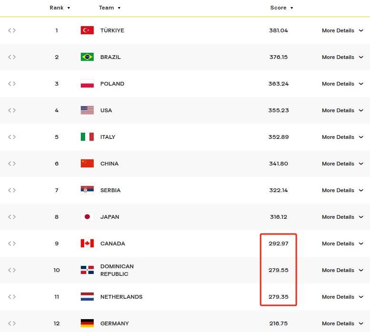Open the SERBIA team link
Image resolution: width=370 pixels, height=332 pixels.
tap(110, 190)
